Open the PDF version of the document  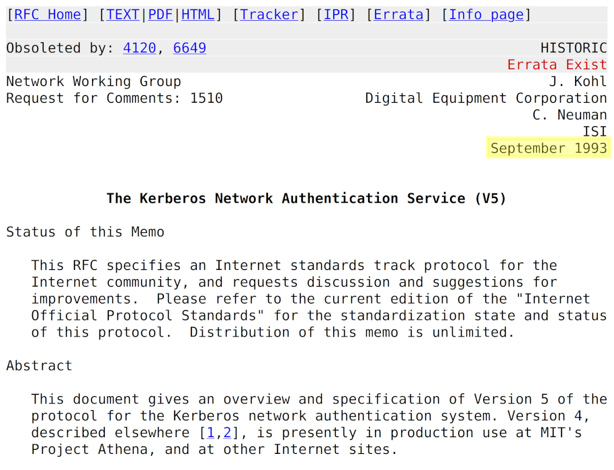[x=160, y=14]
